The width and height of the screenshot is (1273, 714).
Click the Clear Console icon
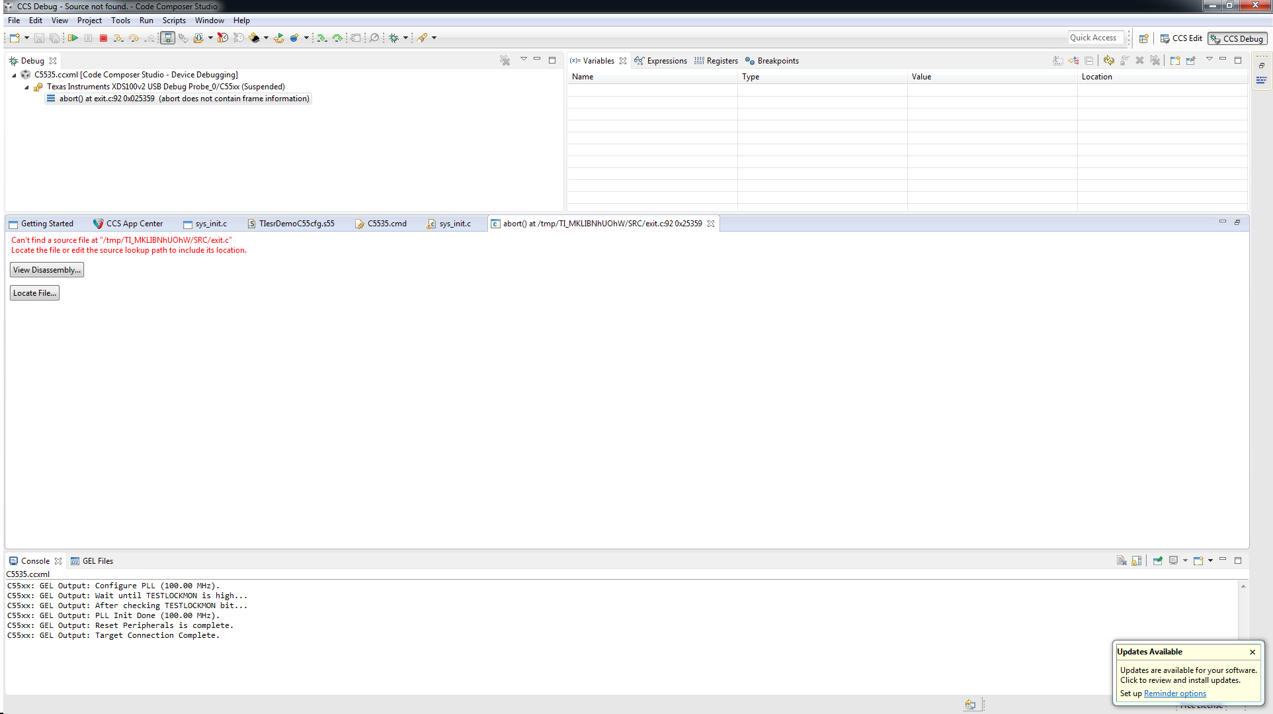1122,560
